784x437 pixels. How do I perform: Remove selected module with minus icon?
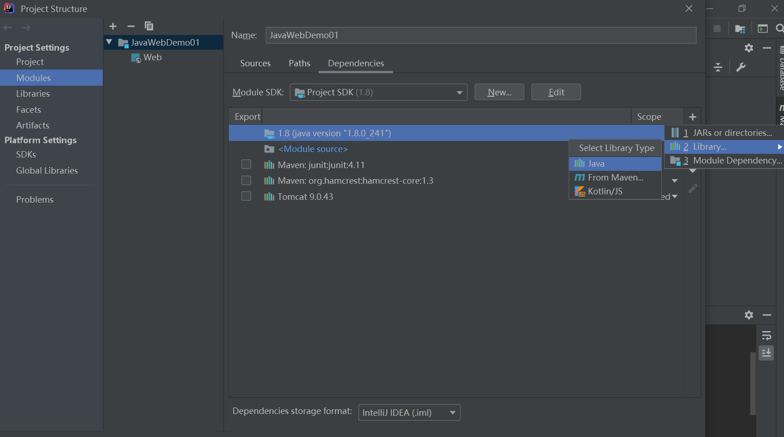[131, 26]
